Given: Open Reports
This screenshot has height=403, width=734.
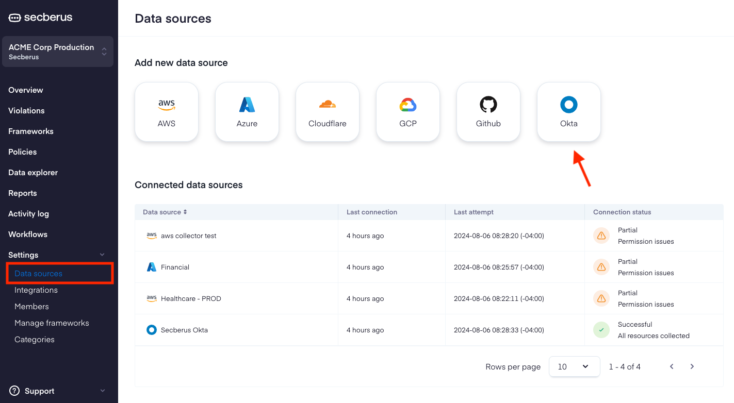Looking at the screenshot, I should [23, 193].
